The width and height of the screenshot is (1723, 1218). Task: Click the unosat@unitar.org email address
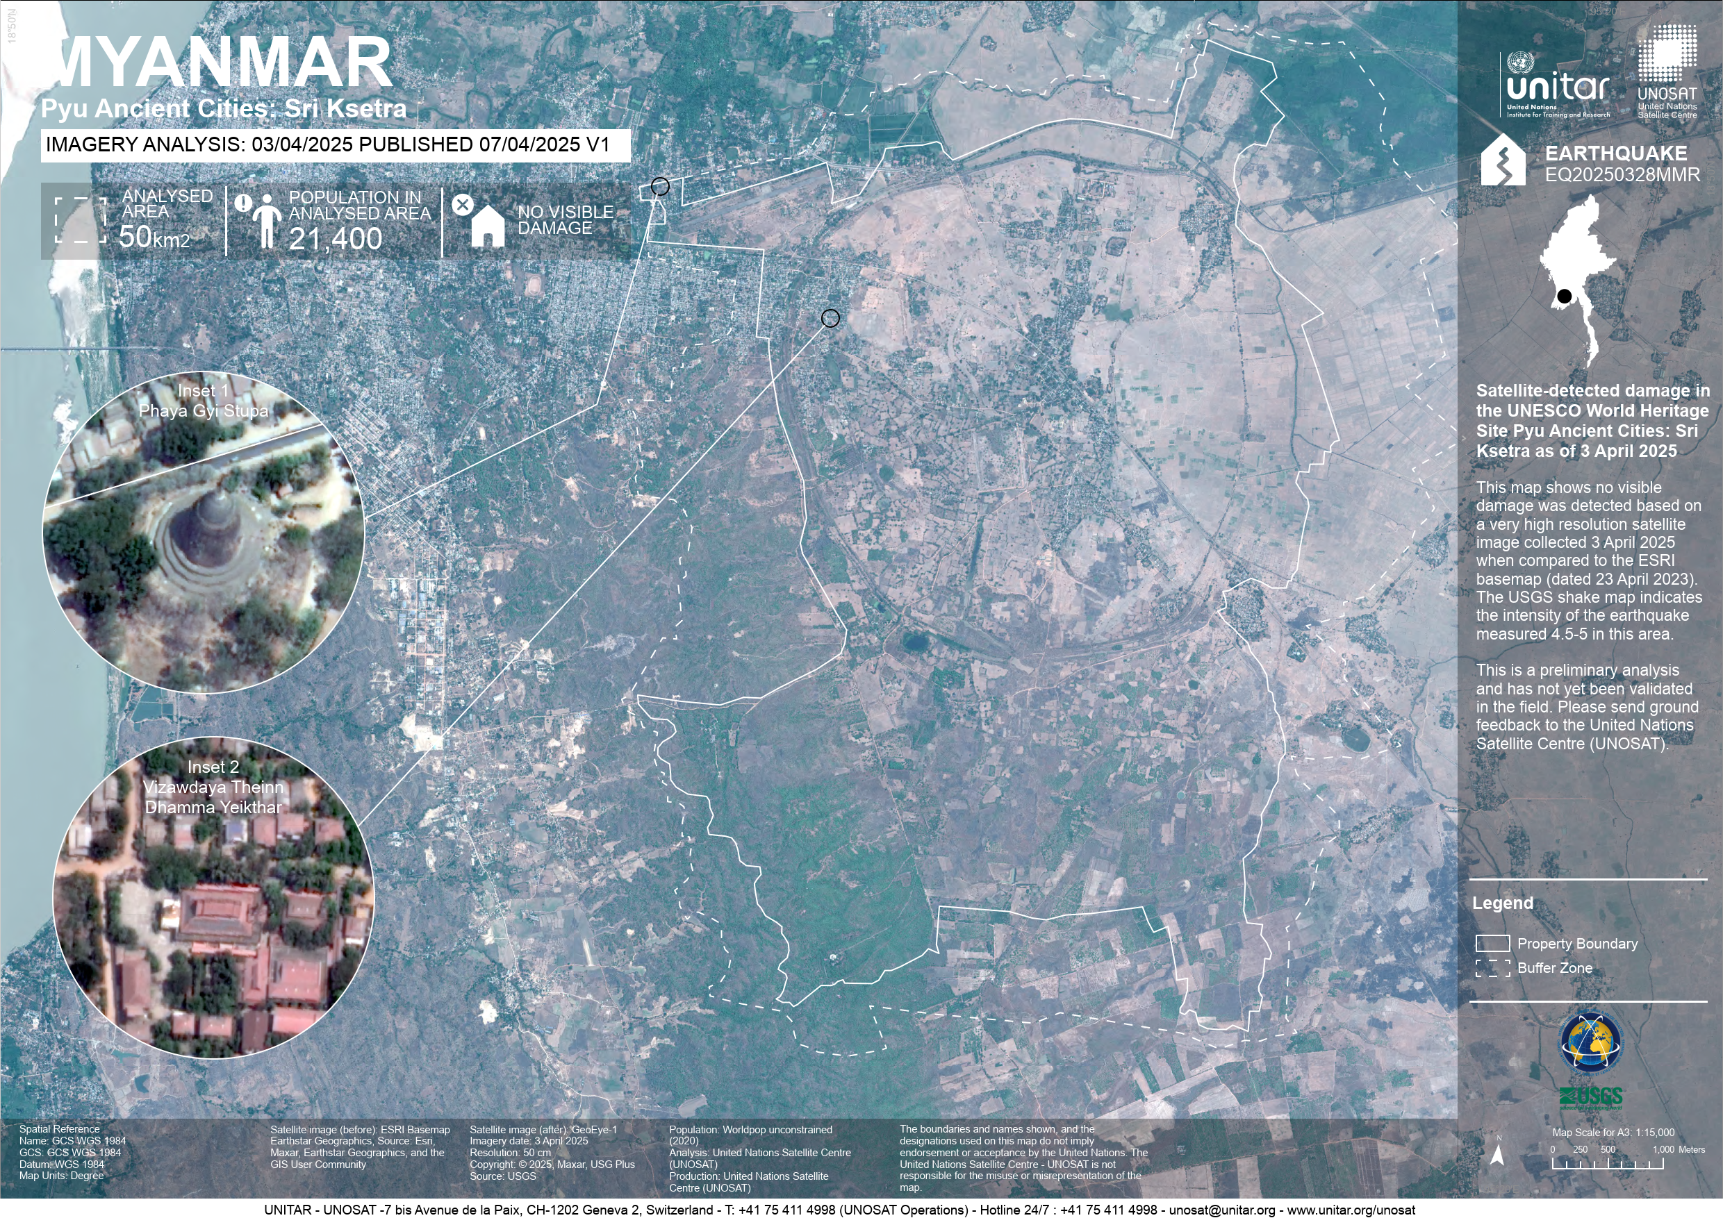(1221, 1210)
